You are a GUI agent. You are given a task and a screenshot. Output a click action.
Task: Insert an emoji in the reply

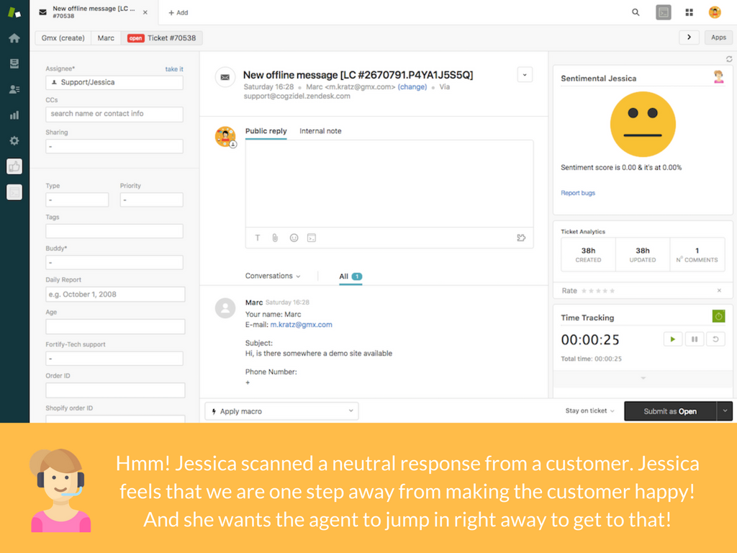[x=294, y=238]
